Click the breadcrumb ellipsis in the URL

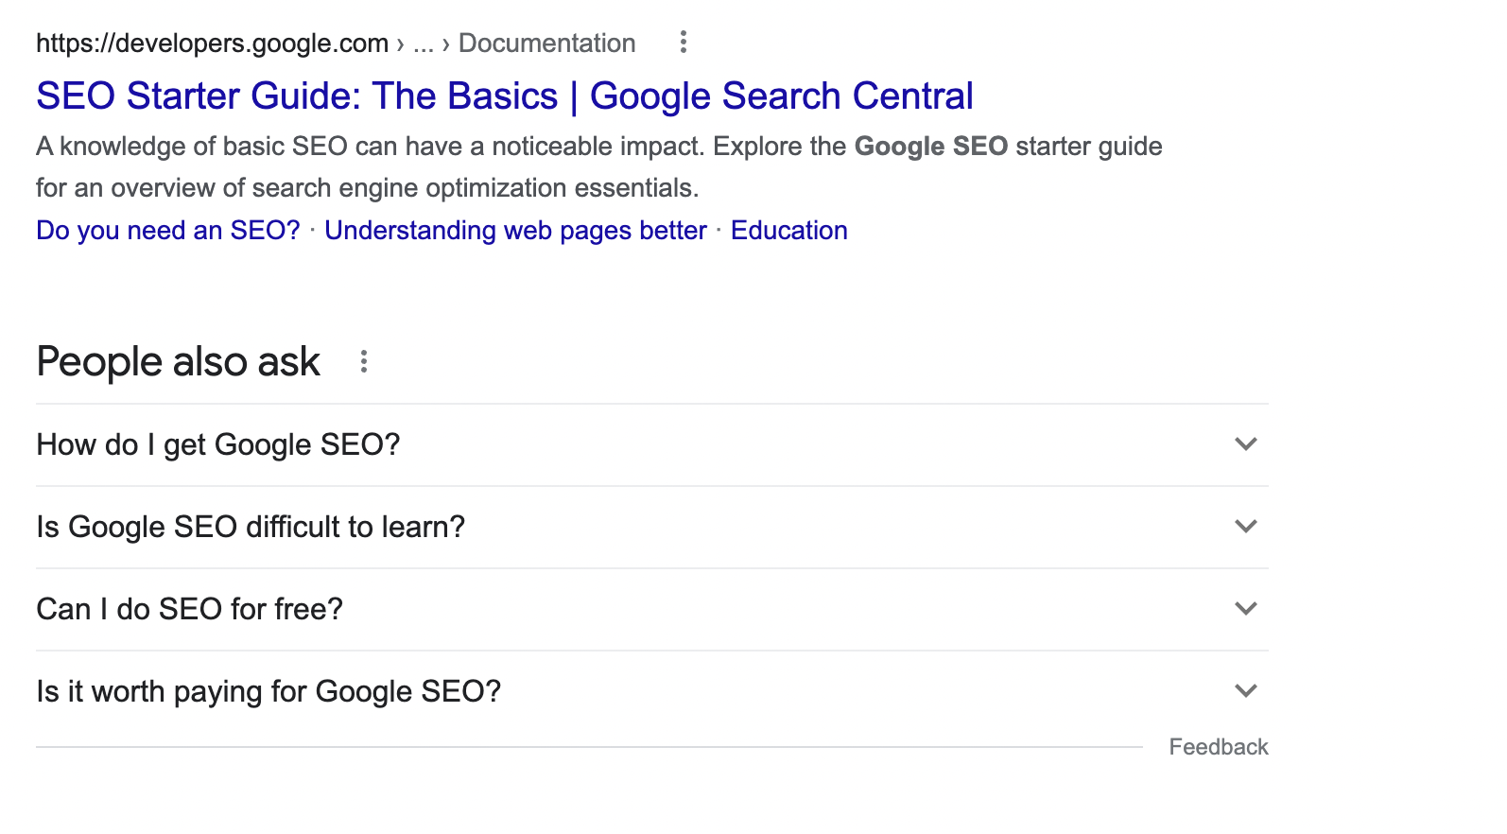tap(423, 44)
